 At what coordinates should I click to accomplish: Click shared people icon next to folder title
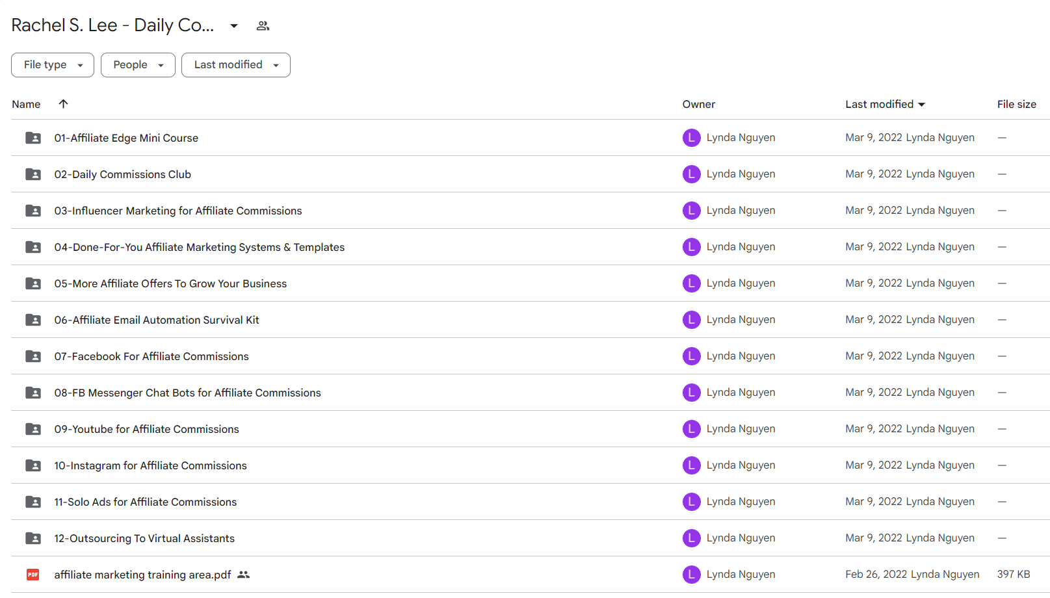[263, 26]
